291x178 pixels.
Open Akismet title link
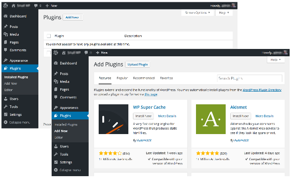[238, 107]
